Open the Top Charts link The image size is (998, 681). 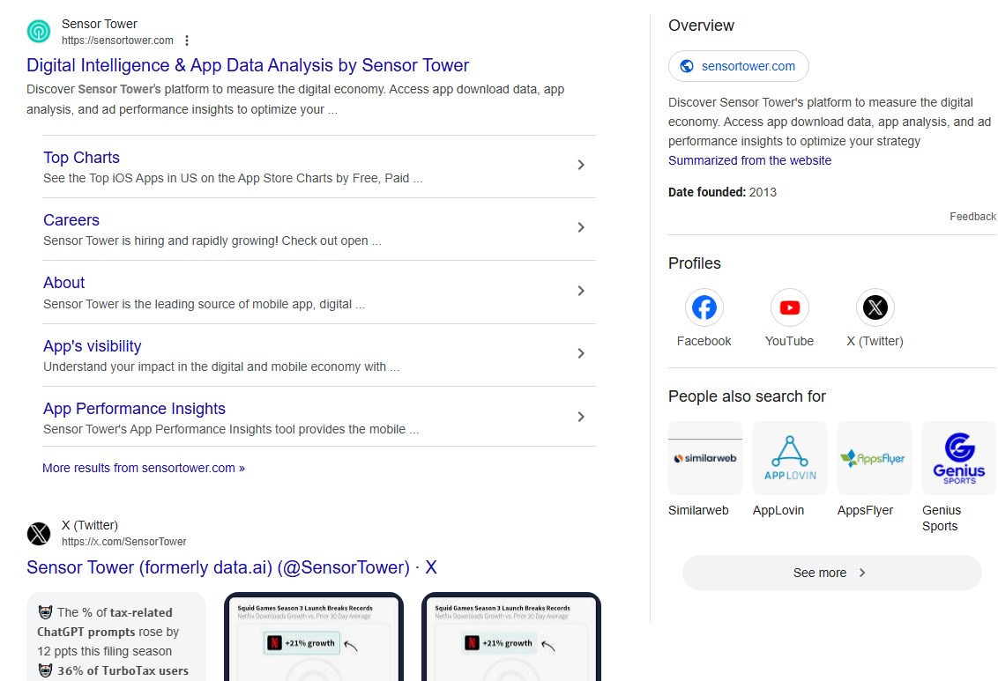[x=81, y=158]
